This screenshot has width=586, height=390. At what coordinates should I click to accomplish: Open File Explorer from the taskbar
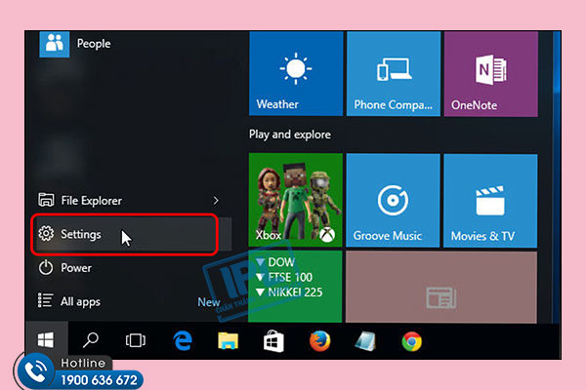[228, 340]
